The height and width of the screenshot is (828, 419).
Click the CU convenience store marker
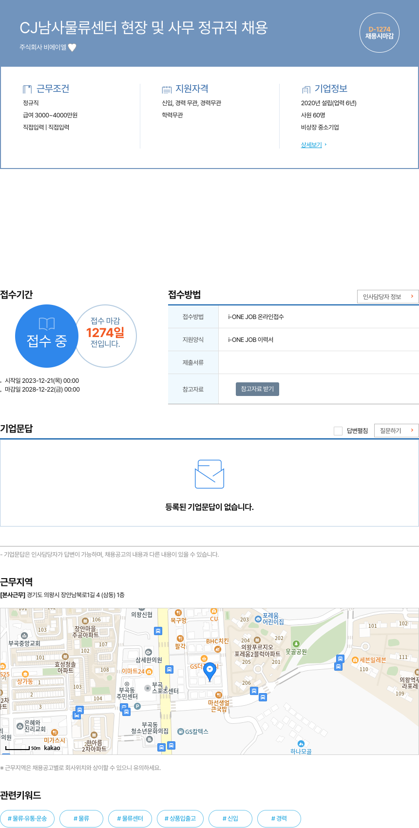(214, 611)
